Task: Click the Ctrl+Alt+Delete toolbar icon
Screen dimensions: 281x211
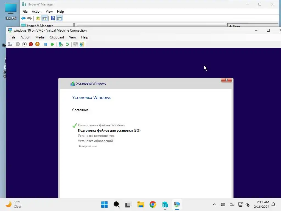Action: 10,44
